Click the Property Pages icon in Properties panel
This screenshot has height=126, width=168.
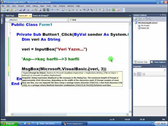[x=144, y=74]
